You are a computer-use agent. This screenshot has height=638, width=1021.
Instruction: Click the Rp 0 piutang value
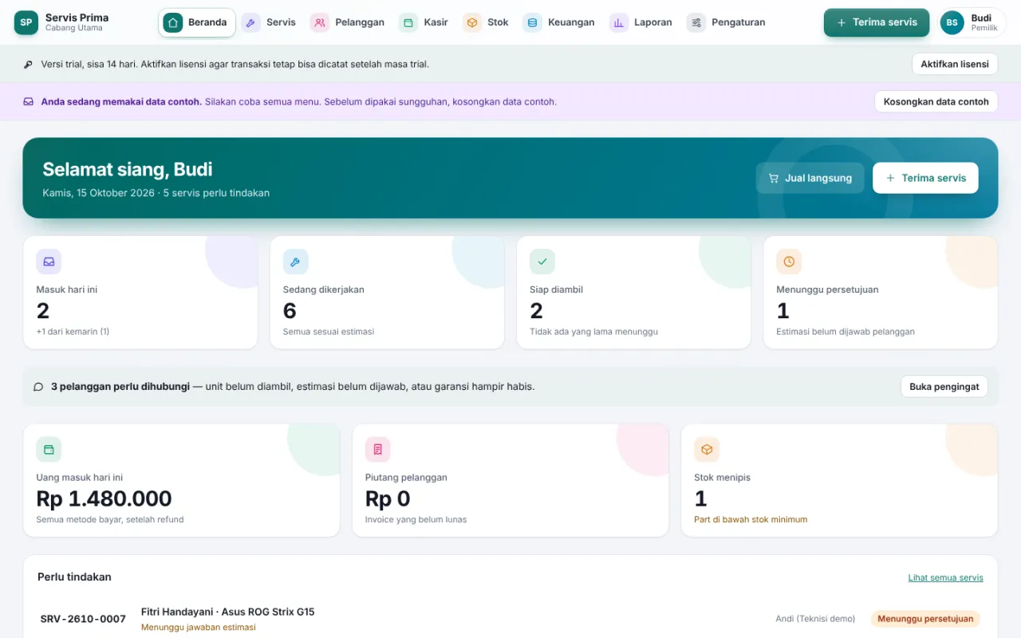tap(388, 498)
